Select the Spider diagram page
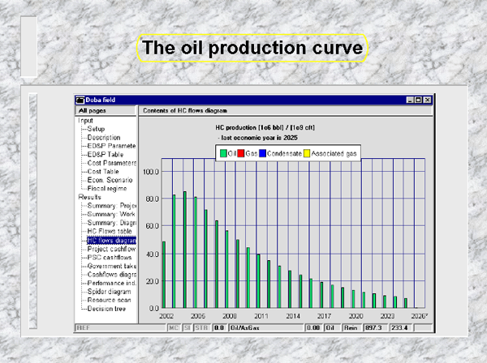 (109, 292)
